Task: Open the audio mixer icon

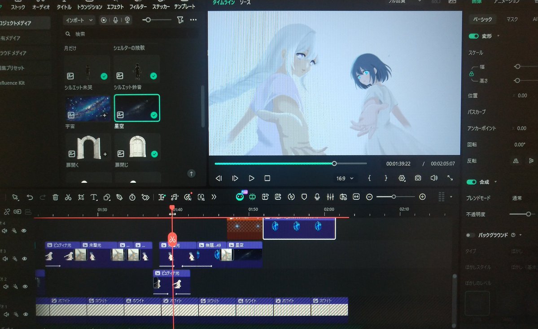Action: click(330, 197)
